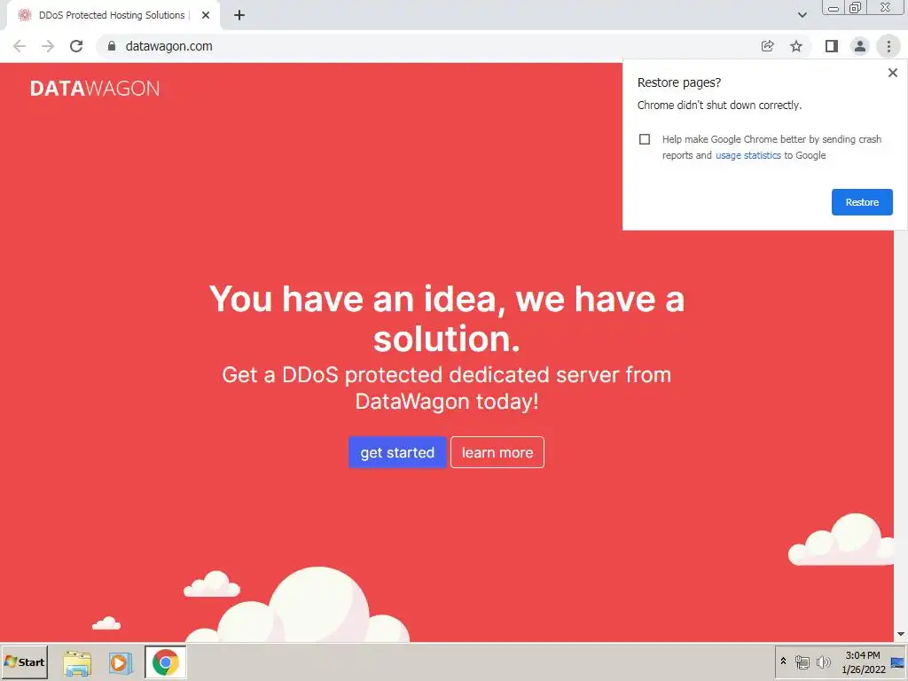Click the show desktop tray icon
The height and width of the screenshot is (681, 908).
coord(897,661)
